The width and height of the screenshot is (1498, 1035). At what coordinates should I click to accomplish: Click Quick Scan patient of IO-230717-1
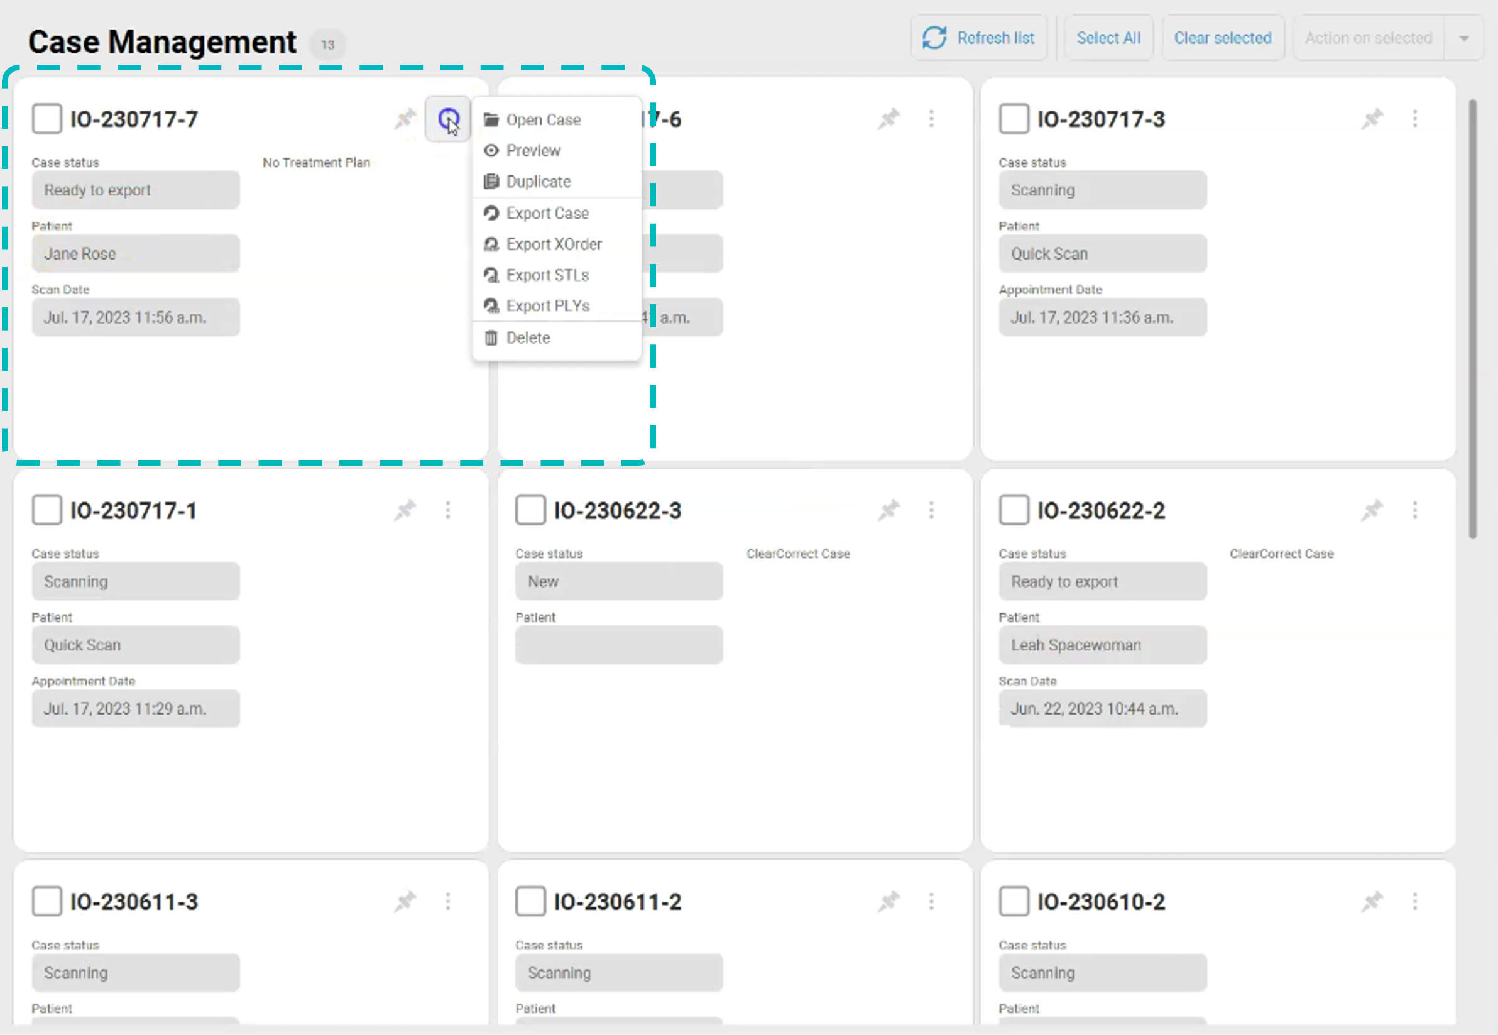[x=136, y=645]
